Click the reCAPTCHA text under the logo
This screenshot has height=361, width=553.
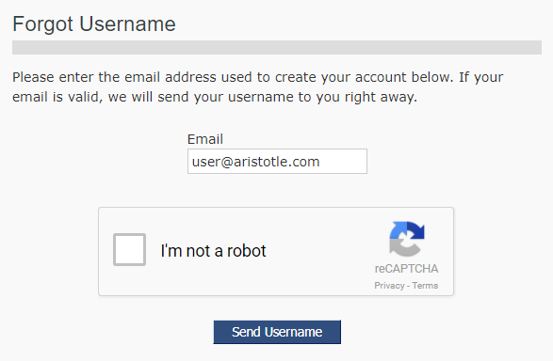(406, 269)
